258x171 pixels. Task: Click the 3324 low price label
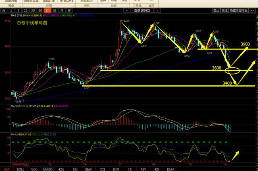(x=87, y=88)
